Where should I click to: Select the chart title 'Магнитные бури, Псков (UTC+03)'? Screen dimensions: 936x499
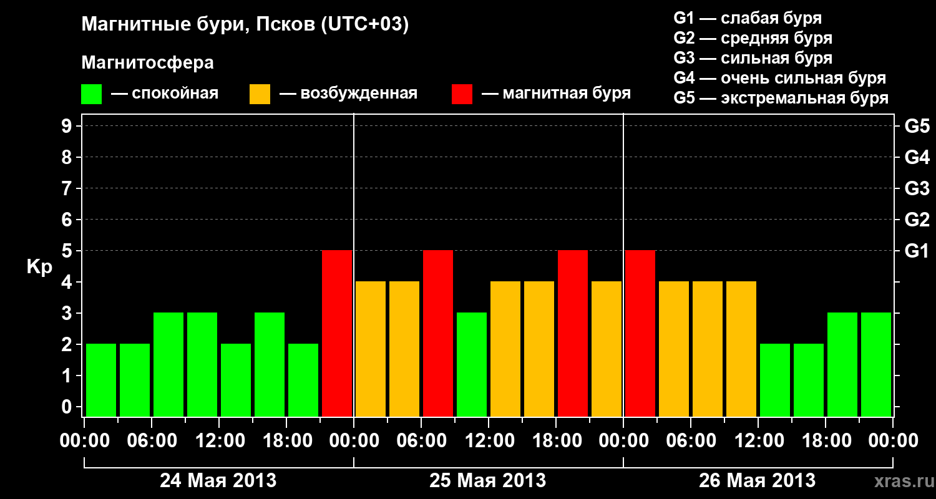[x=245, y=25]
